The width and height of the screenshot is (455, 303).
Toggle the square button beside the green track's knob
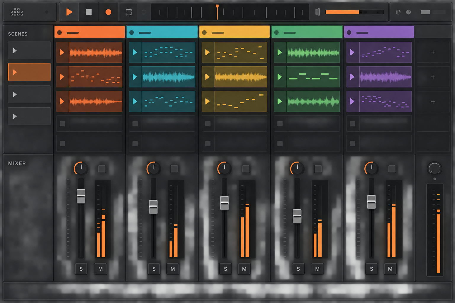(x=318, y=169)
